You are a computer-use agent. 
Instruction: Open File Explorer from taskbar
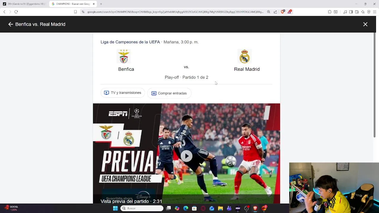pyautogui.click(x=220, y=208)
